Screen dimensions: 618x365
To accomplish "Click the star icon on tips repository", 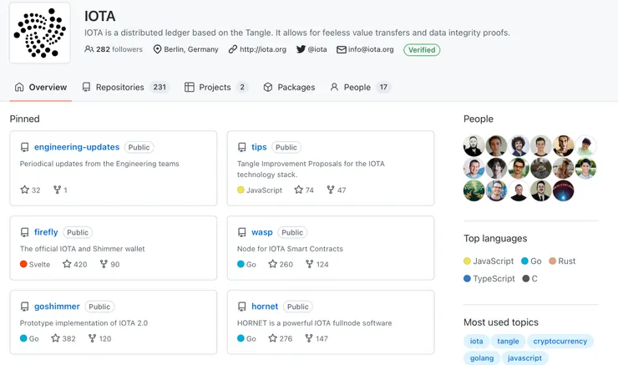I will tap(298, 190).
